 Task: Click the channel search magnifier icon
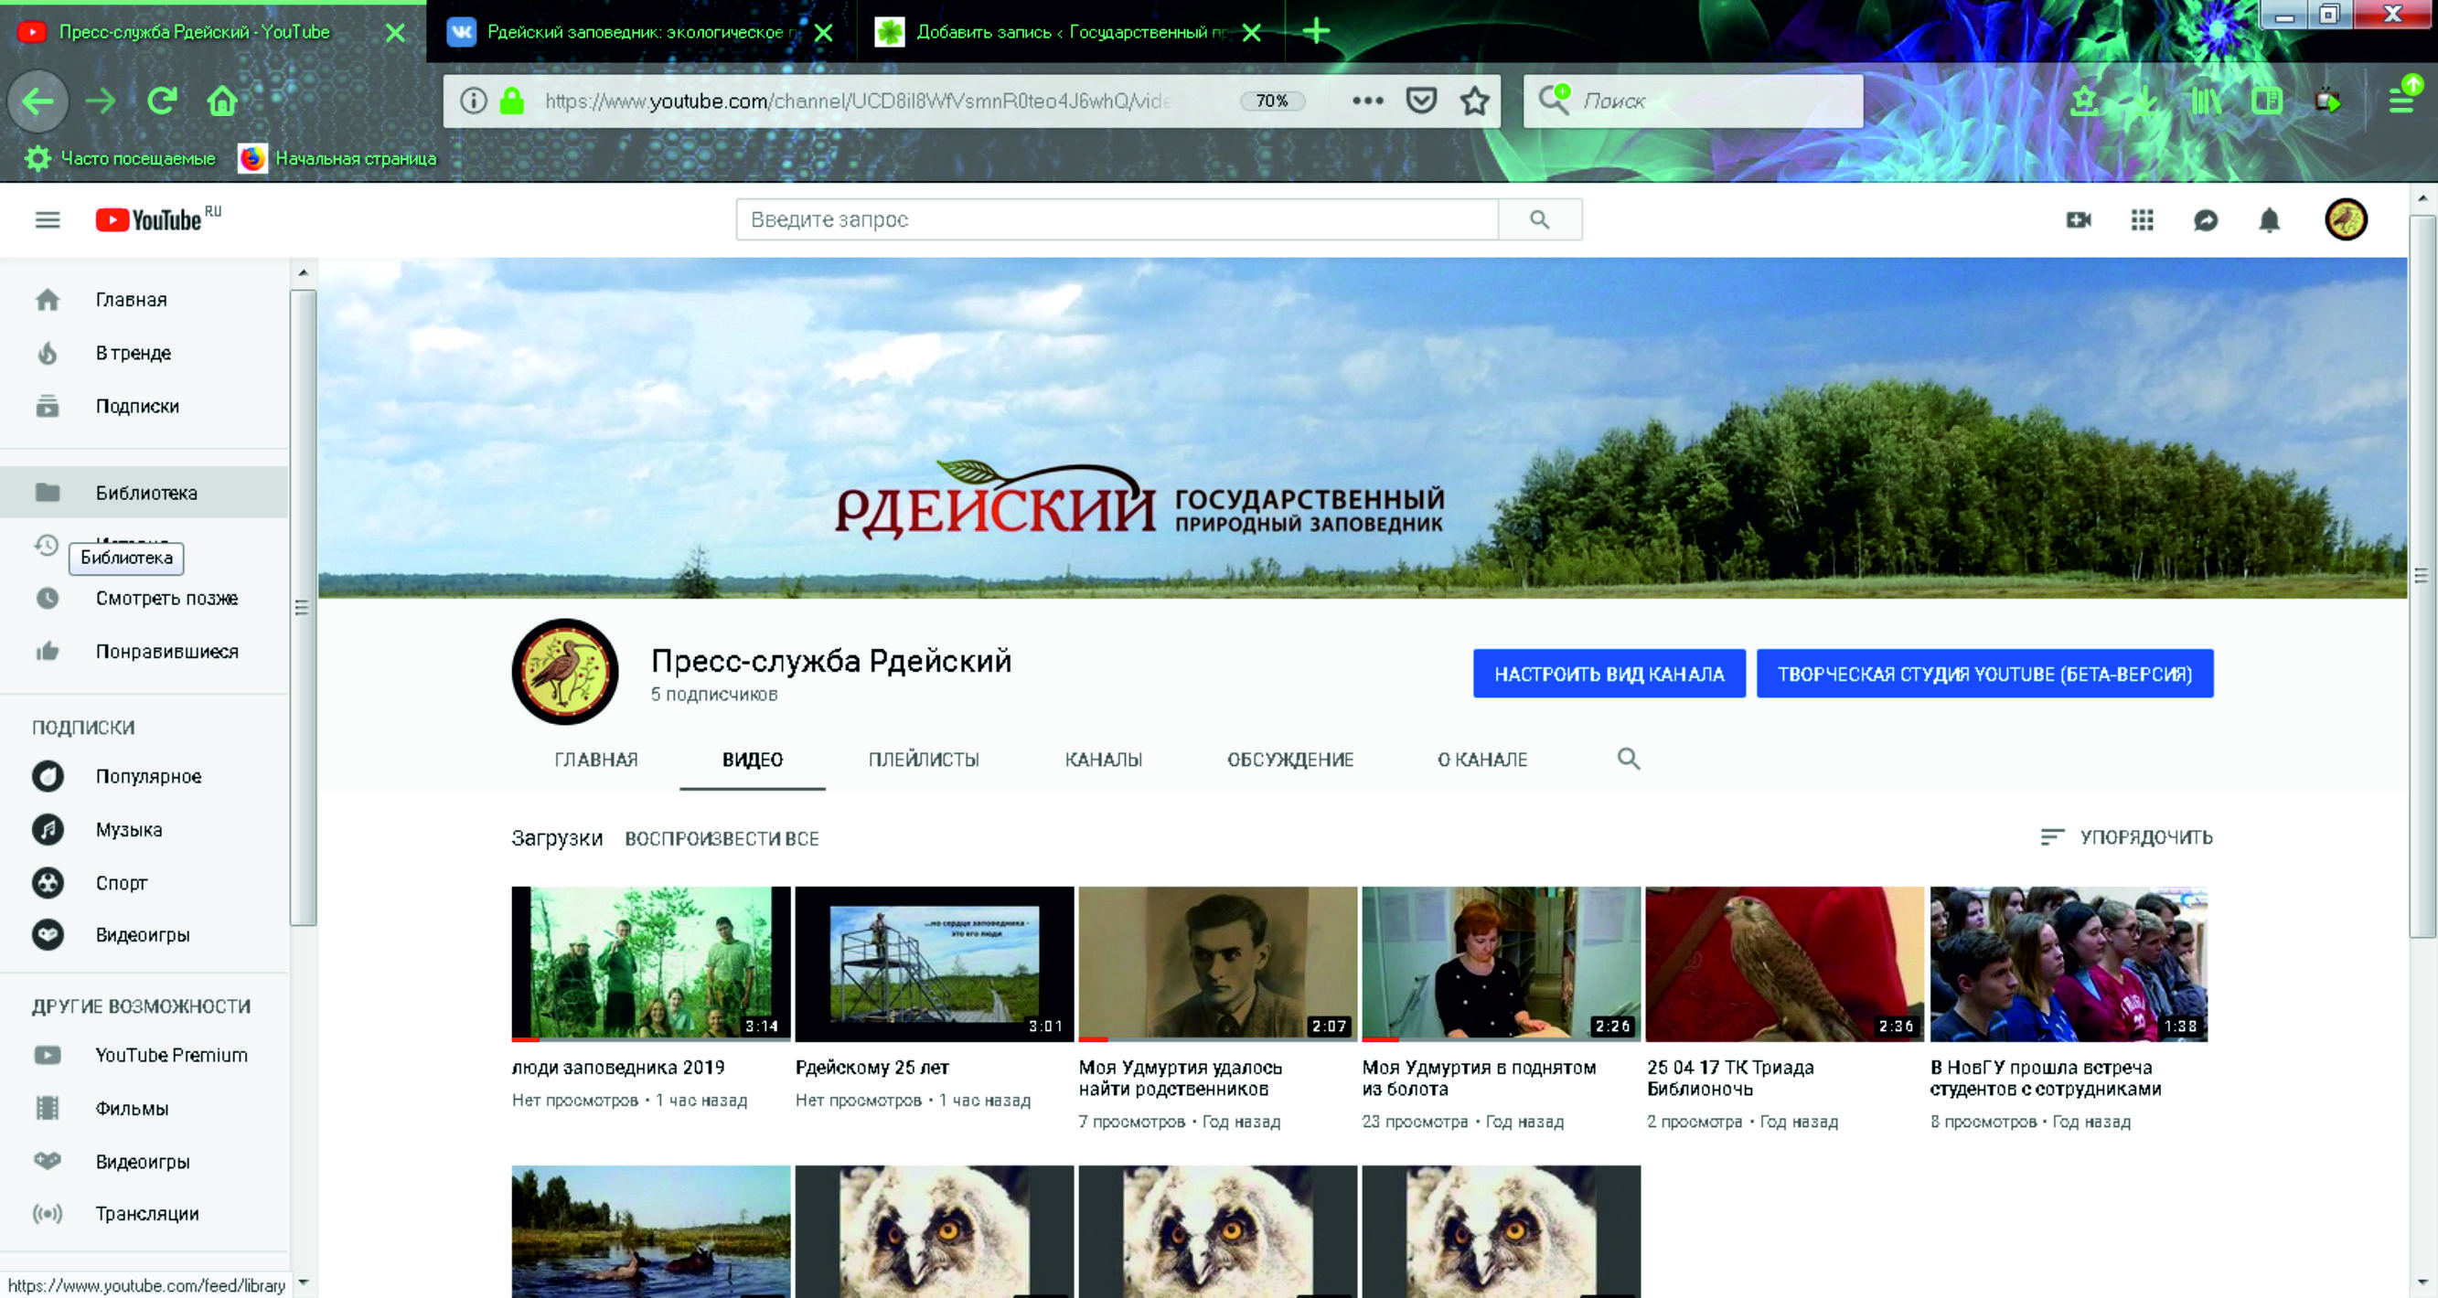click(x=1628, y=759)
